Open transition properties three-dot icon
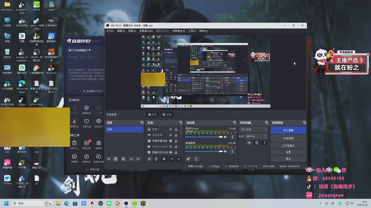The width and height of the screenshot is (371, 208). tap(264, 143)
